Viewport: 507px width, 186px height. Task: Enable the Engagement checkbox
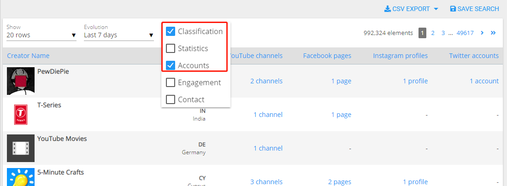171,83
